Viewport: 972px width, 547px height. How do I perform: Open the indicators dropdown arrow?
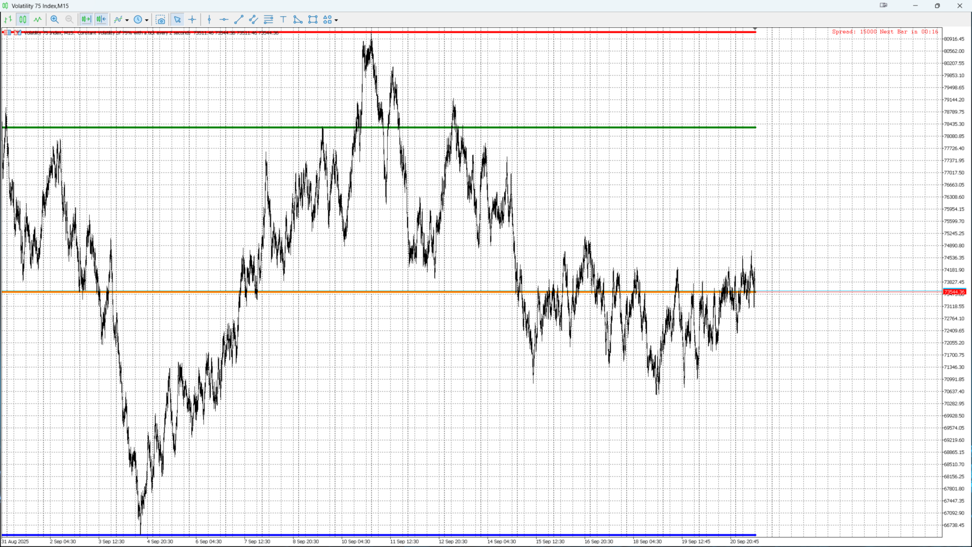coord(127,20)
